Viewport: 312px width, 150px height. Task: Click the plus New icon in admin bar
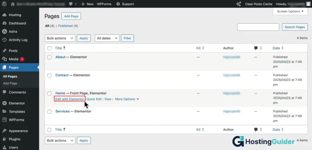pos(83,4)
